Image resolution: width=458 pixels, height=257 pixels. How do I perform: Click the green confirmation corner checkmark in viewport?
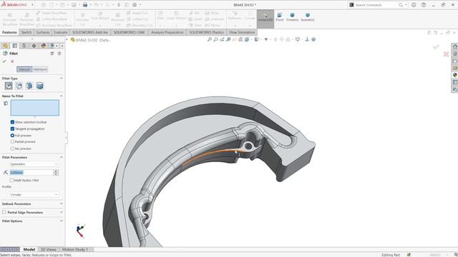(436, 47)
